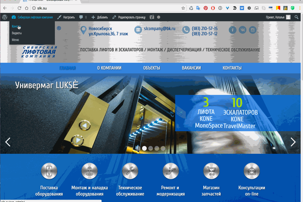
Task: Go to browser home page icon
Action: (x=27, y=8)
